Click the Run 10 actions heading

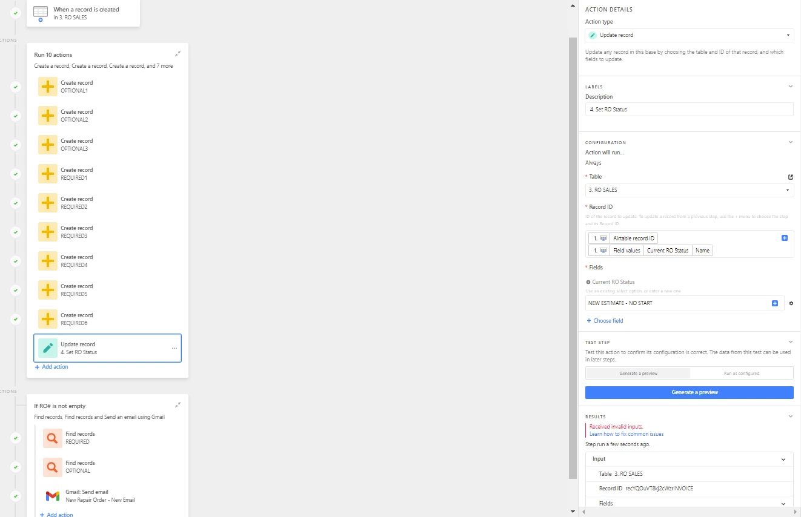tap(53, 55)
